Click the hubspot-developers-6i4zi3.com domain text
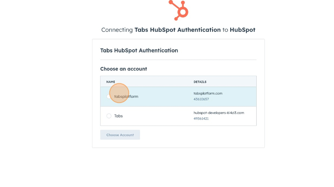Image resolution: width=334 pixels, height=187 pixels. (219, 113)
